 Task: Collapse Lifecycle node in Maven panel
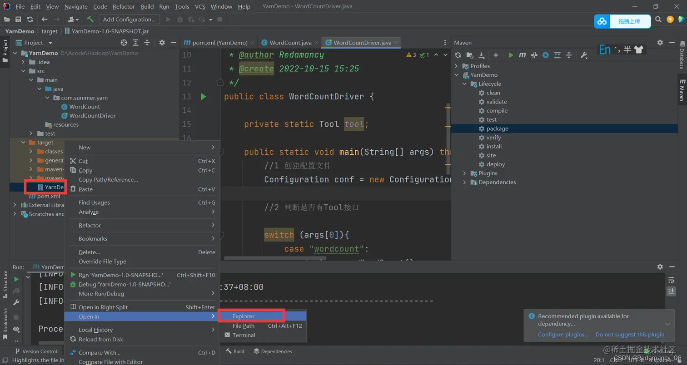pyautogui.click(x=464, y=84)
